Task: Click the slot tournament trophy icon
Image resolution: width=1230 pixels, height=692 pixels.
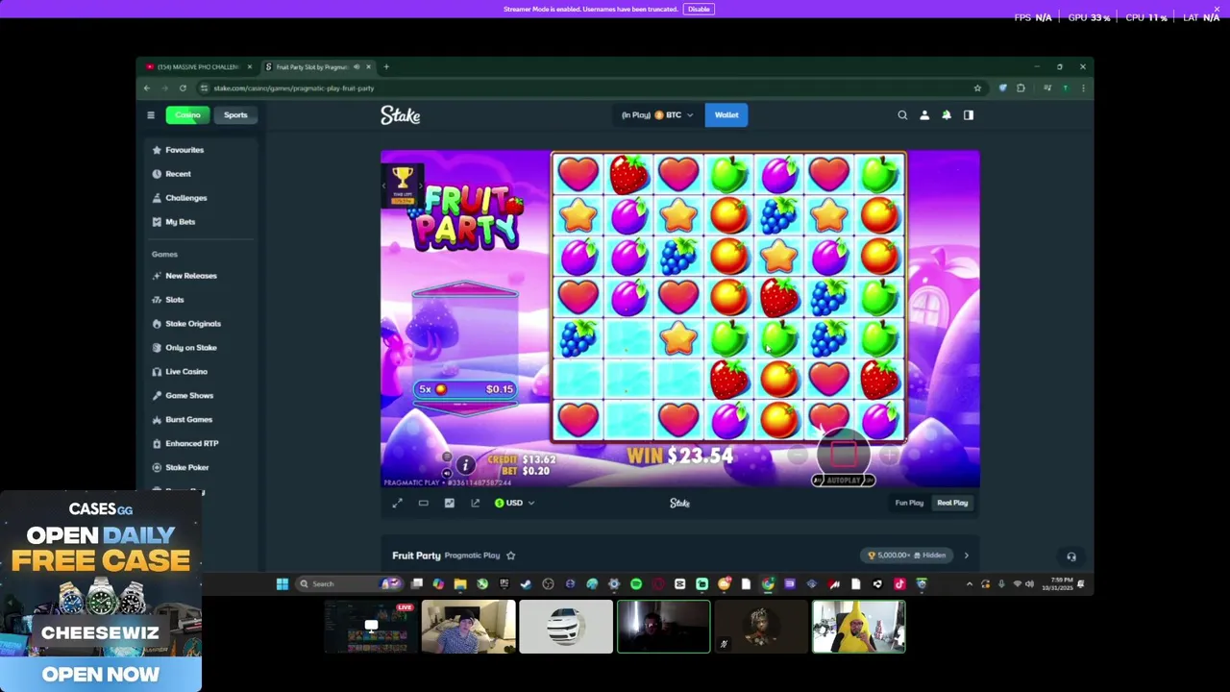Action: (x=403, y=179)
